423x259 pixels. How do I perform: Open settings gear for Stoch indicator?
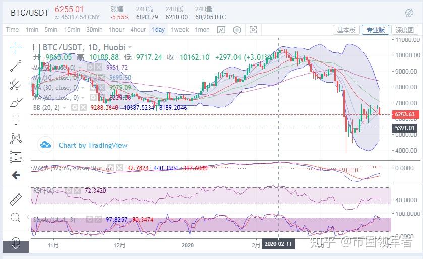coord(90,219)
